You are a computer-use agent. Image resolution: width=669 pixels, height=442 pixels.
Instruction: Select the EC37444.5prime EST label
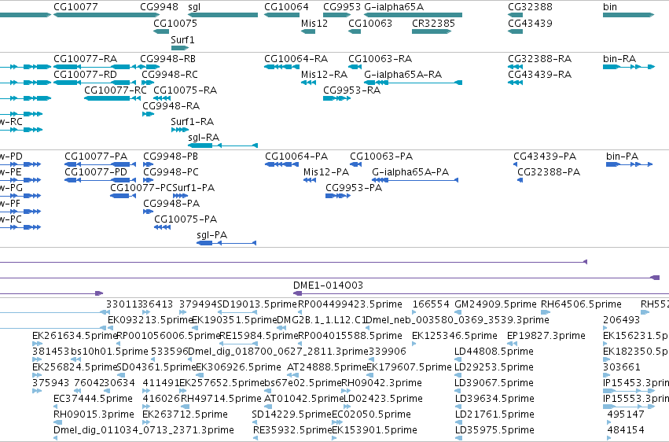93,399
